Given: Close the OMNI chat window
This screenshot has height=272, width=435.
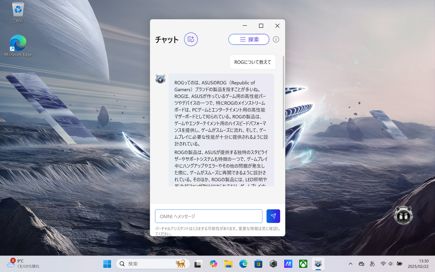Looking at the screenshot, I should (x=277, y=26).
